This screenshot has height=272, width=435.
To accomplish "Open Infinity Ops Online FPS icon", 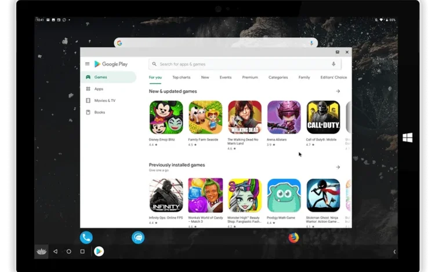I will 166,196.
